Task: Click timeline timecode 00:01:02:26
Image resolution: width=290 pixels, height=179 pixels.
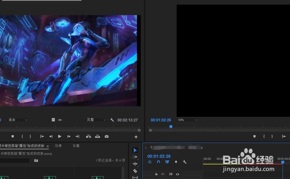Action: tap(159, 156)
